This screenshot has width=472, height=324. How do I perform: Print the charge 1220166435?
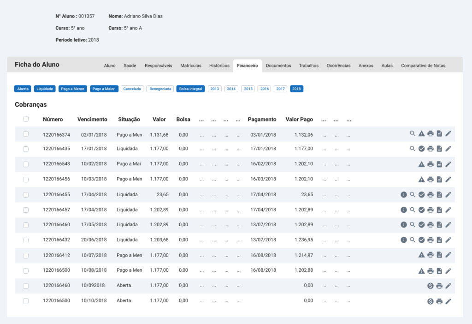click(x=431, y=149)
